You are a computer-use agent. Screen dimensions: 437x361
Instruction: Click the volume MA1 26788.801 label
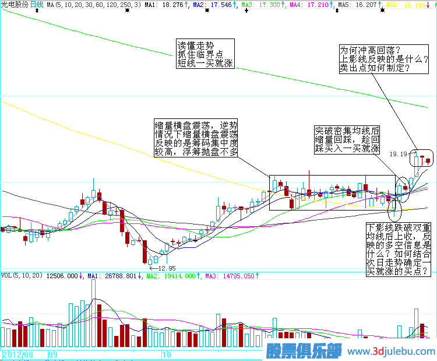114,275
